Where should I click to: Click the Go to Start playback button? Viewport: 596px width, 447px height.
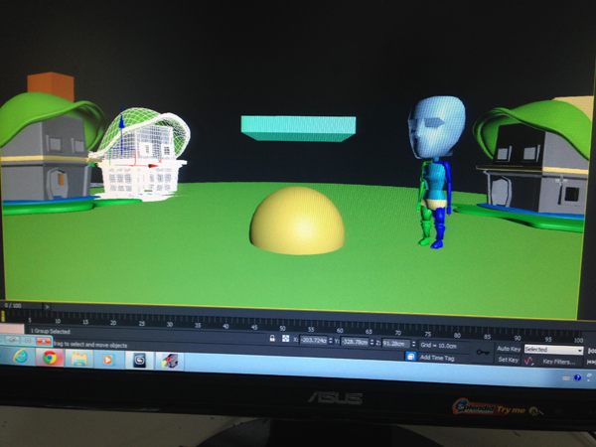591,351
